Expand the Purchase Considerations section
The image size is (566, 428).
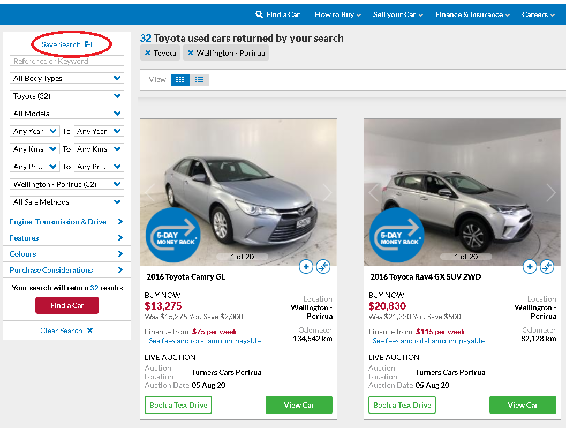[x=67, y=270]
